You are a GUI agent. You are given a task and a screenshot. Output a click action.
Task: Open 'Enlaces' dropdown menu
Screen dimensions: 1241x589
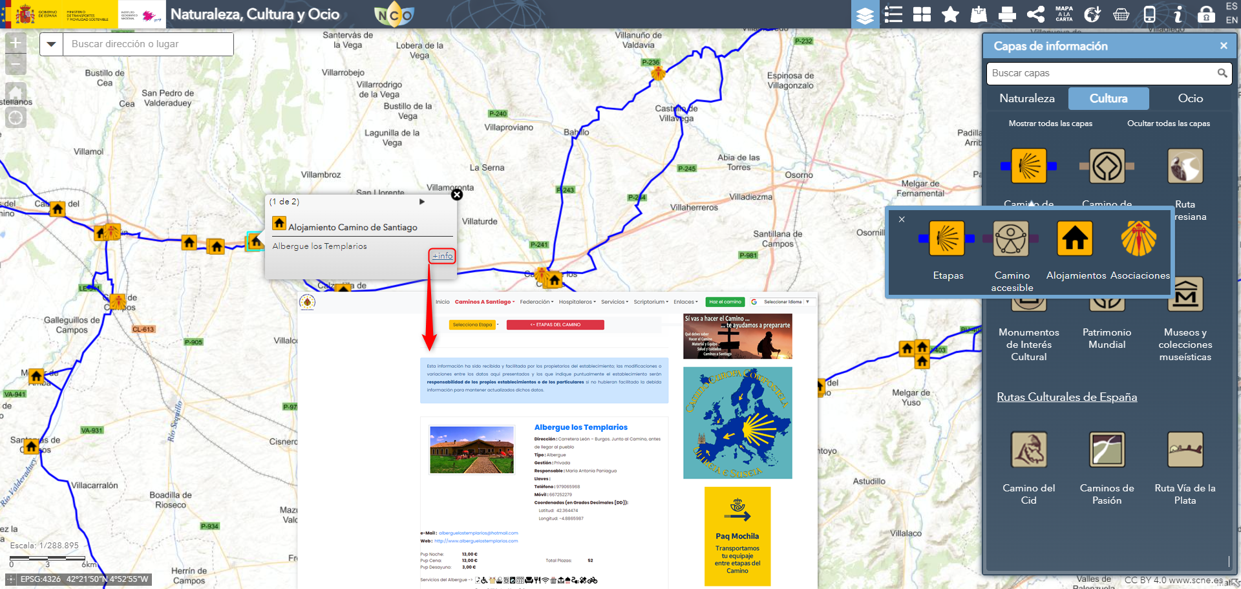click(686, 302)
